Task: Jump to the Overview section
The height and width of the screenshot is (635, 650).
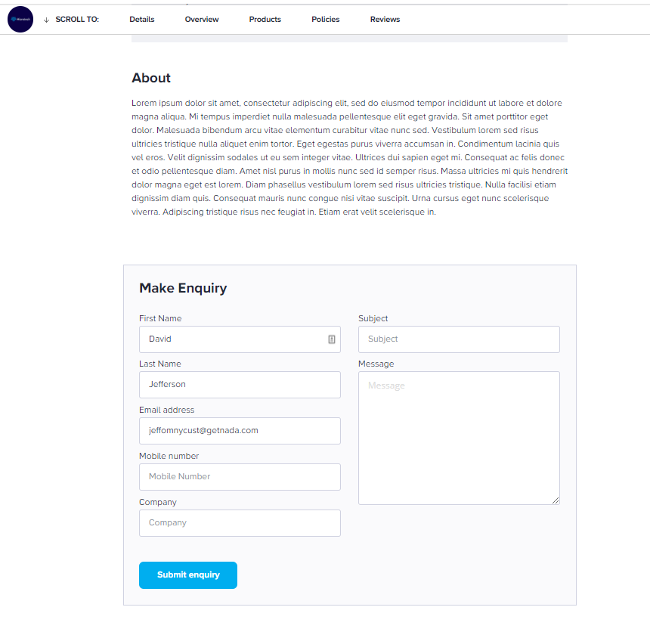Action: (x=202, y=20)
